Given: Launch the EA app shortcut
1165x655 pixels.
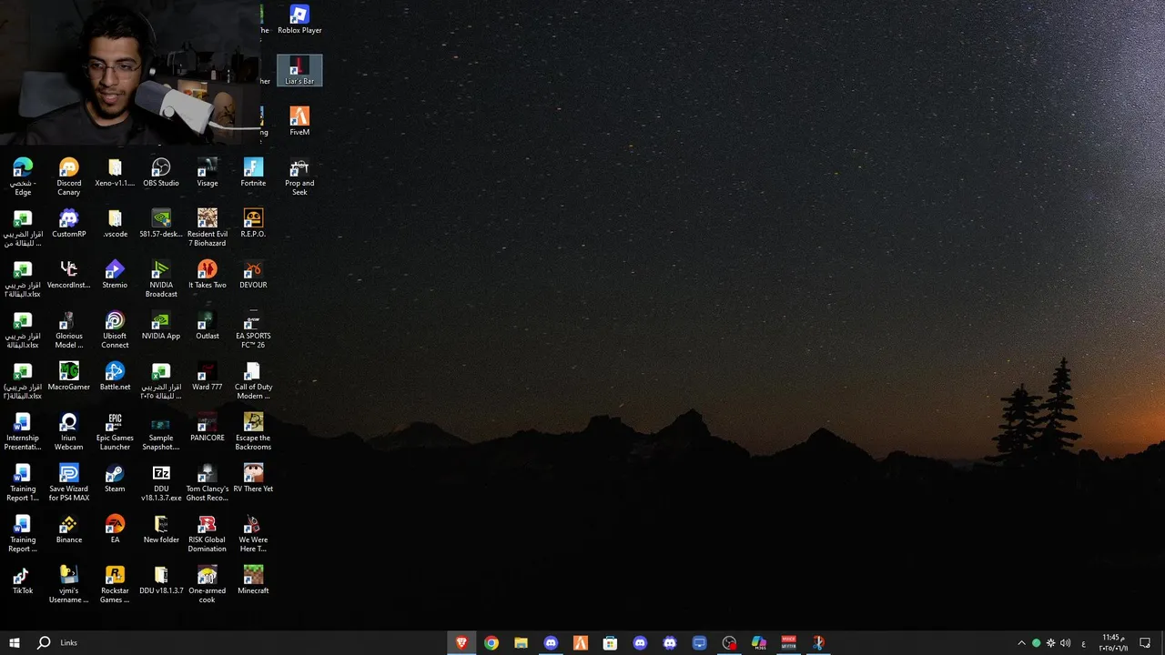Looking at the screenshot, I should [x=115, y=529].
